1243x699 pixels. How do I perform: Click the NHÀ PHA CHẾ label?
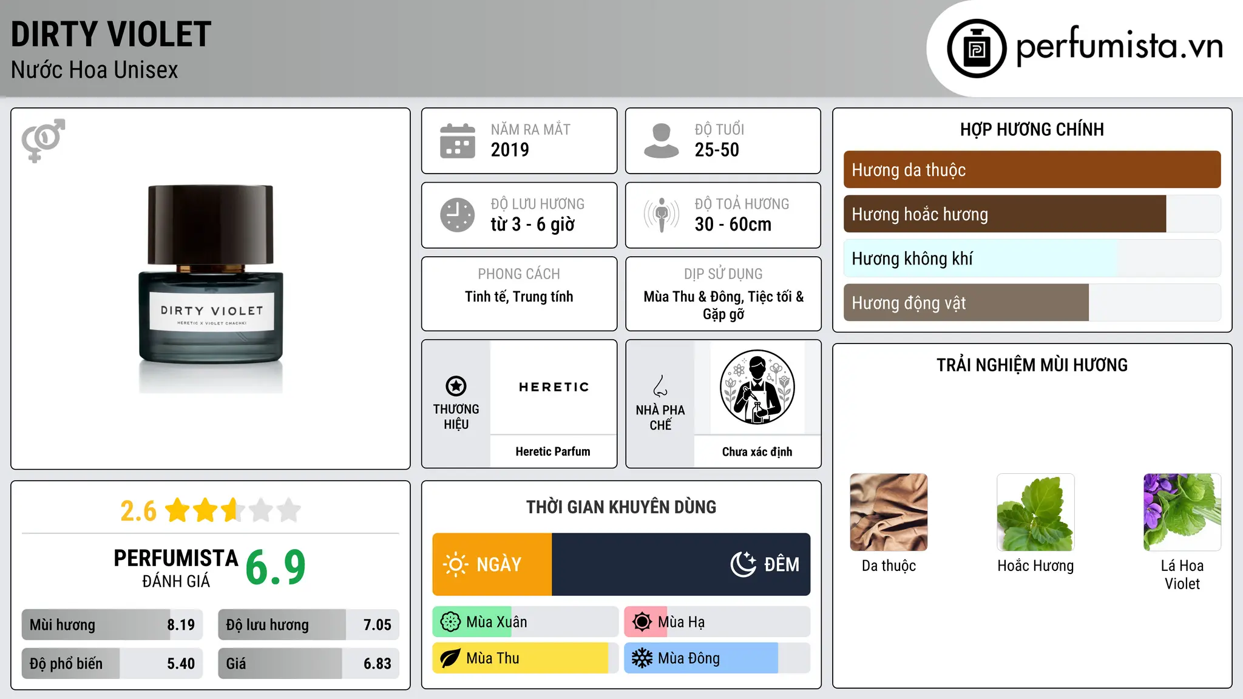(x=660, y=417)
